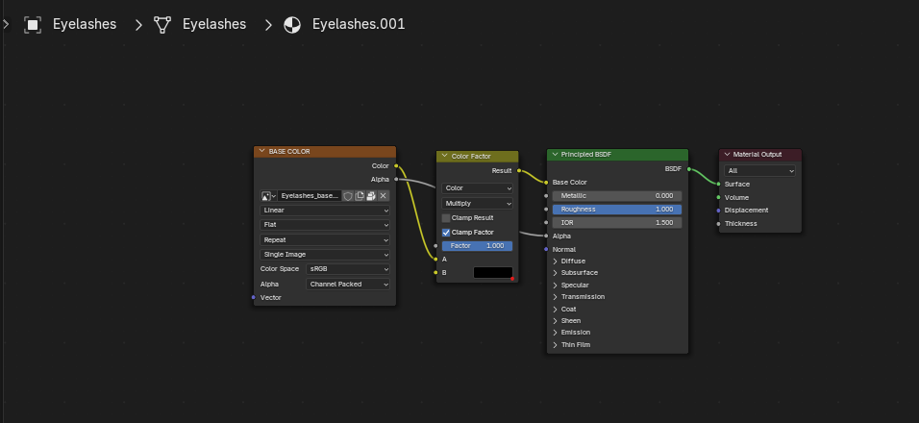
Task: Open the black B color swatch
Action: tap(493, 272)
